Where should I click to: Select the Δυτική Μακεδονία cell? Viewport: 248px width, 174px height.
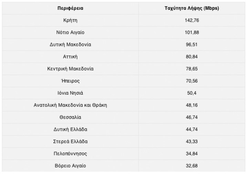[x=70, y=45]
